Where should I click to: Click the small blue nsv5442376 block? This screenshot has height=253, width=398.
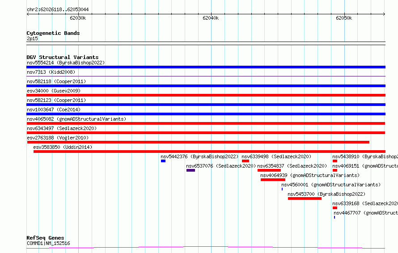click(x=163, y=161)
